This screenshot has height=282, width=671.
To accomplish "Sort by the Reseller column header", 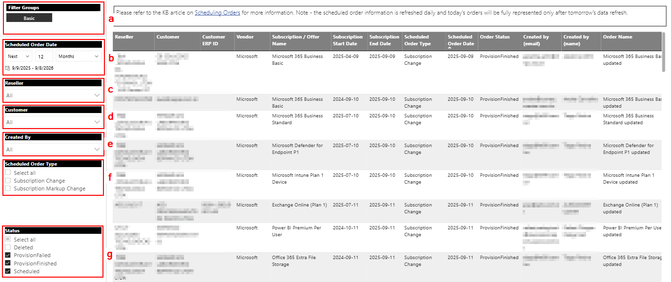I will click(x=134, y=41).
